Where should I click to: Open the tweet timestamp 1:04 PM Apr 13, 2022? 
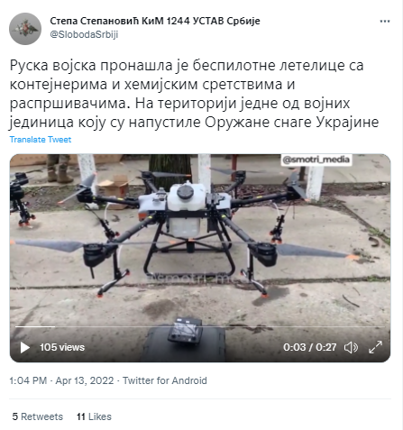pyautogui.click(x=61, y=380)
